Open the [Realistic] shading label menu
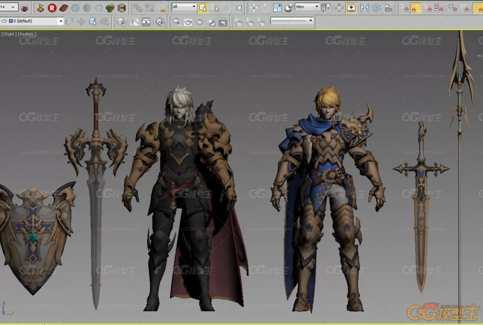The height and width of the screenshot is (325, 483). point(27,34)
